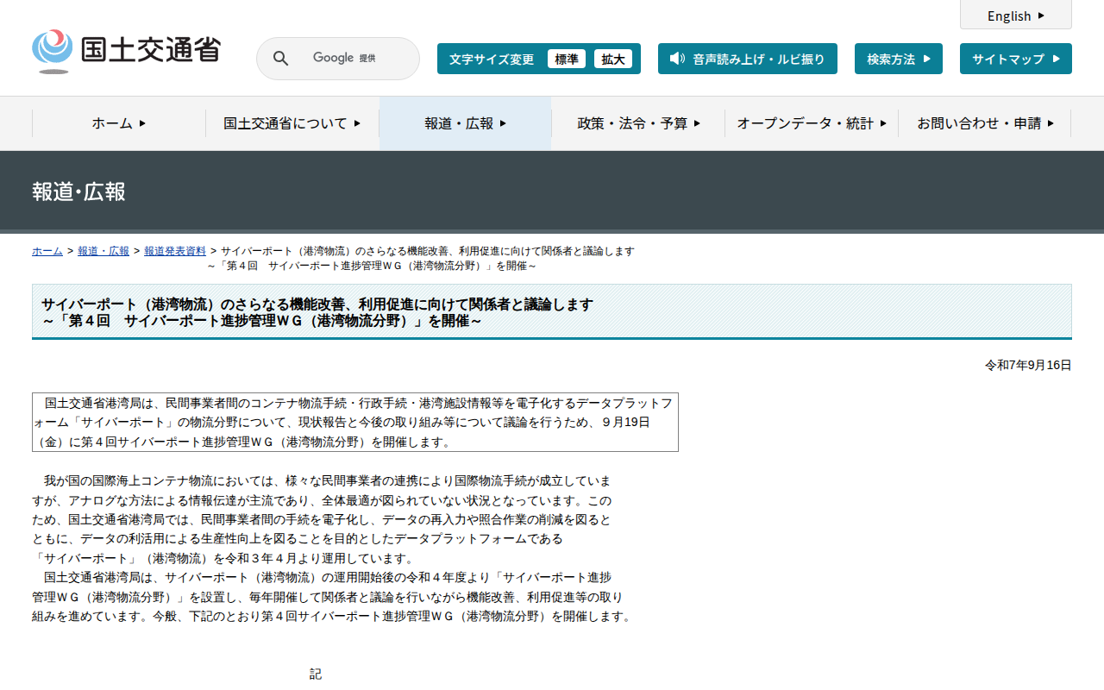Click the arrow icon on English button
1104x690 pixels.
pyautogui.click(x=1041, y=16)
